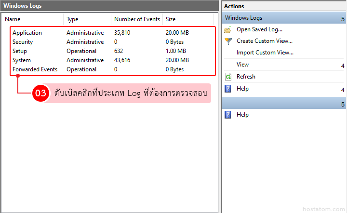Viewport: 347px width, 213px height.
Task: Open the View submenu in the Actions pane
Action: click(243, 65)
